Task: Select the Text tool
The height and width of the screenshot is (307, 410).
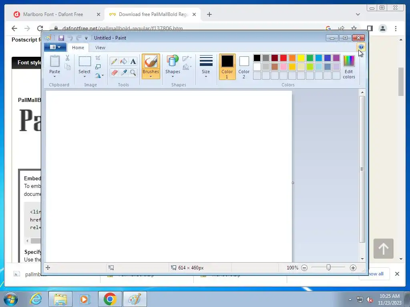Action: (x=133, y=61)
